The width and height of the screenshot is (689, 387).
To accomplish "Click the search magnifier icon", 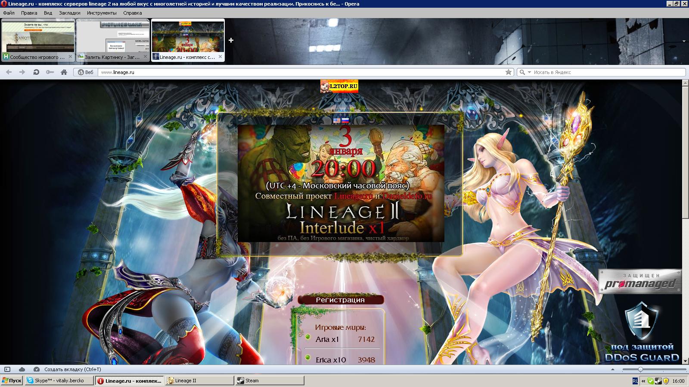I will click(x=522, y=72).
